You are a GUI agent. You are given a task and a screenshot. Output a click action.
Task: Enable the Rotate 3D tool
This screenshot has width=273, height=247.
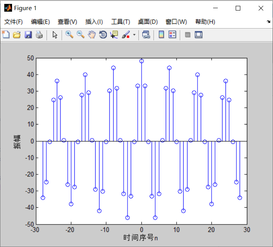pos(103,35)
